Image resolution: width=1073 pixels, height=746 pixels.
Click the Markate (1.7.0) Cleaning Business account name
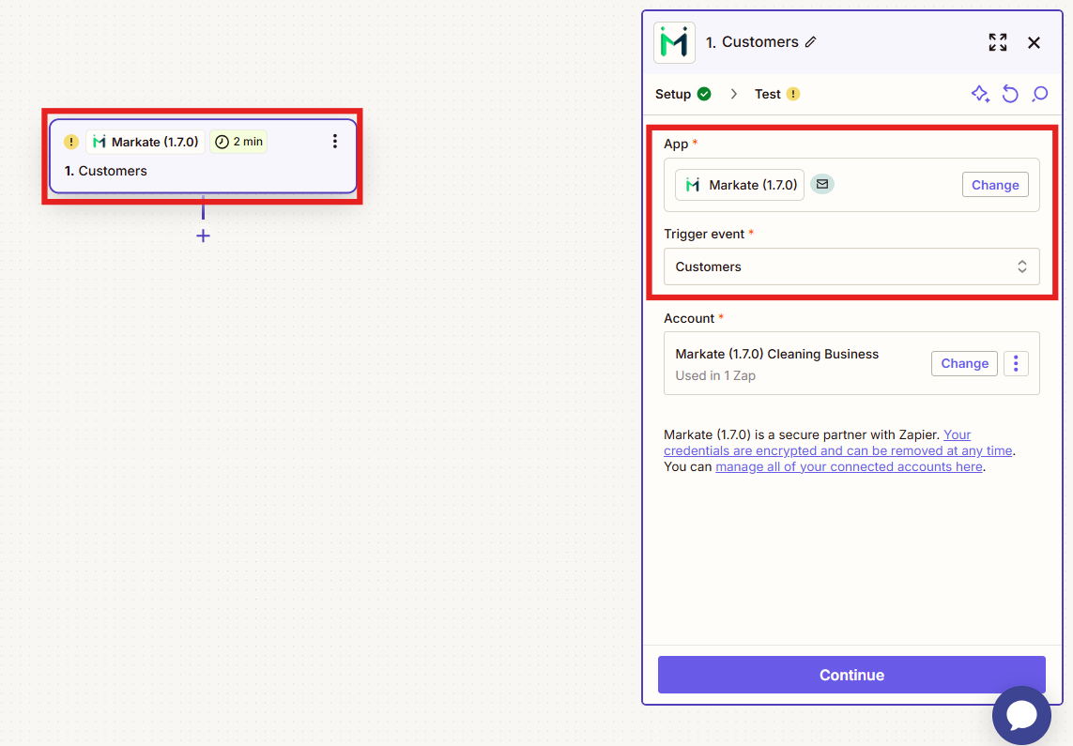[x=776, y=354]
